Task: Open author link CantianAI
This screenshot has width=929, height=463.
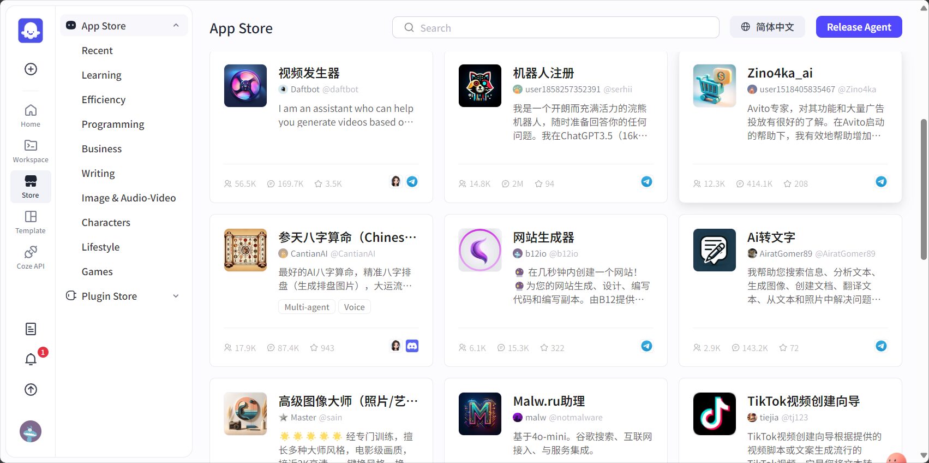Action: point(309,253)
